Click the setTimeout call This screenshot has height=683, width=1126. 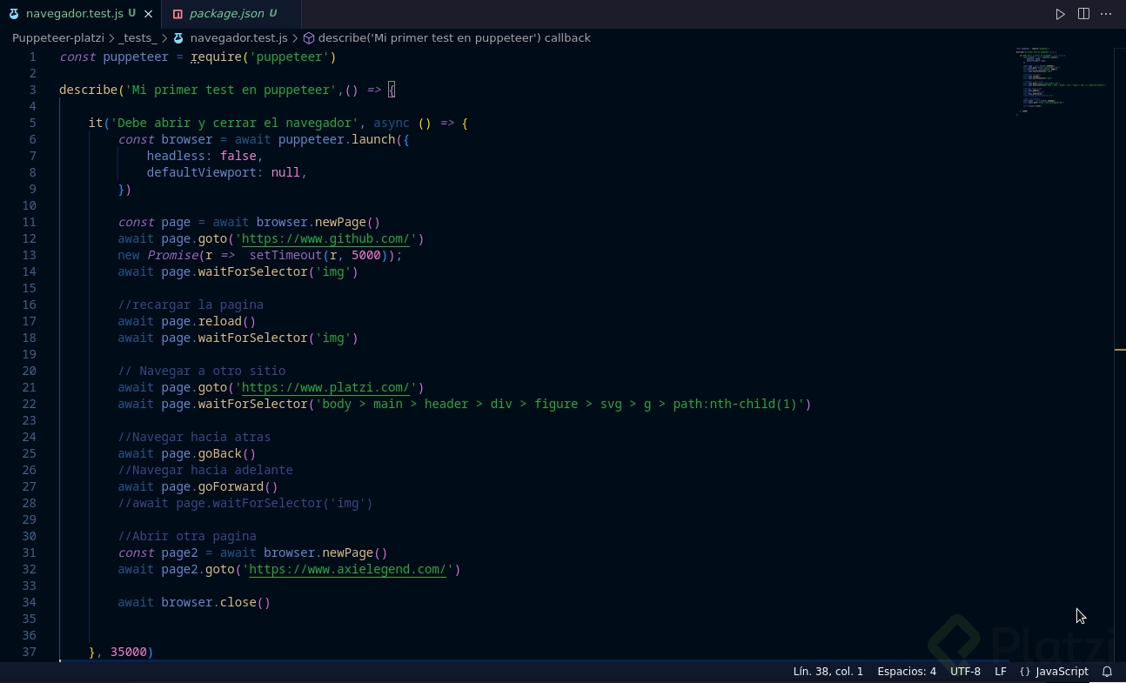(285, 255)
